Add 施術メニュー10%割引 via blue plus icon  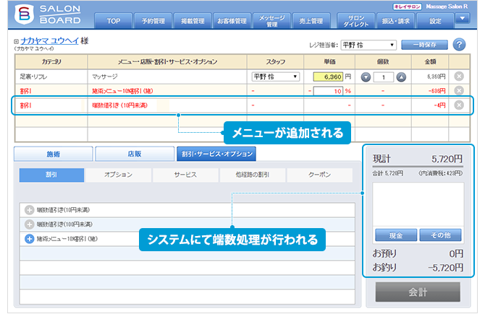pos(30,237)
